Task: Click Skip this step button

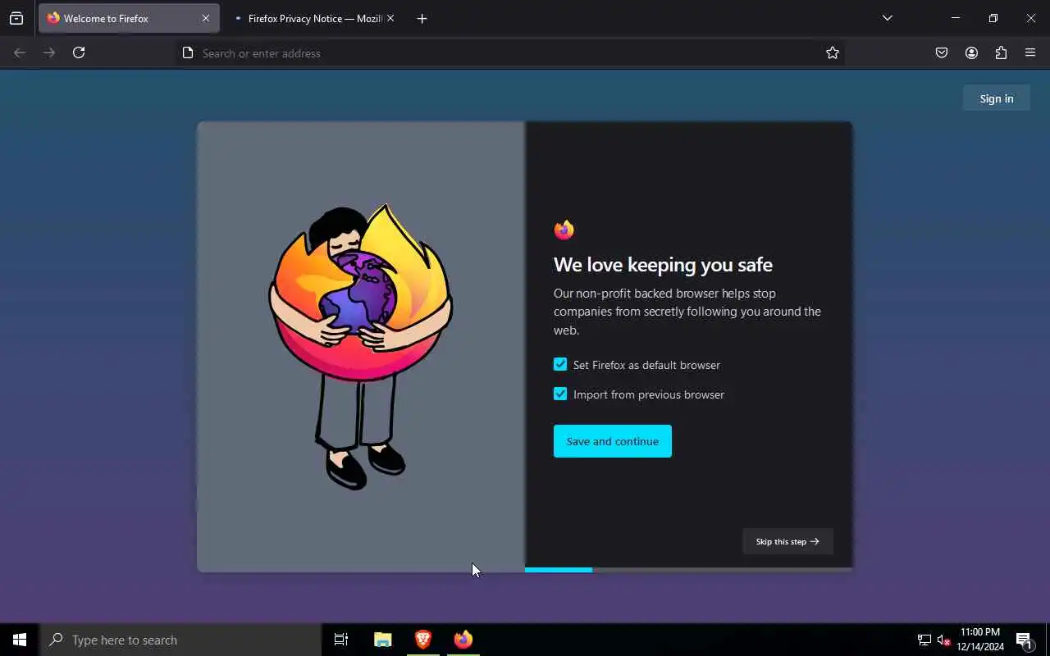Action: point(787,541)
